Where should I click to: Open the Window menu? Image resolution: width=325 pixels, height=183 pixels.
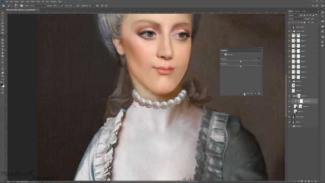click(53, 2)
